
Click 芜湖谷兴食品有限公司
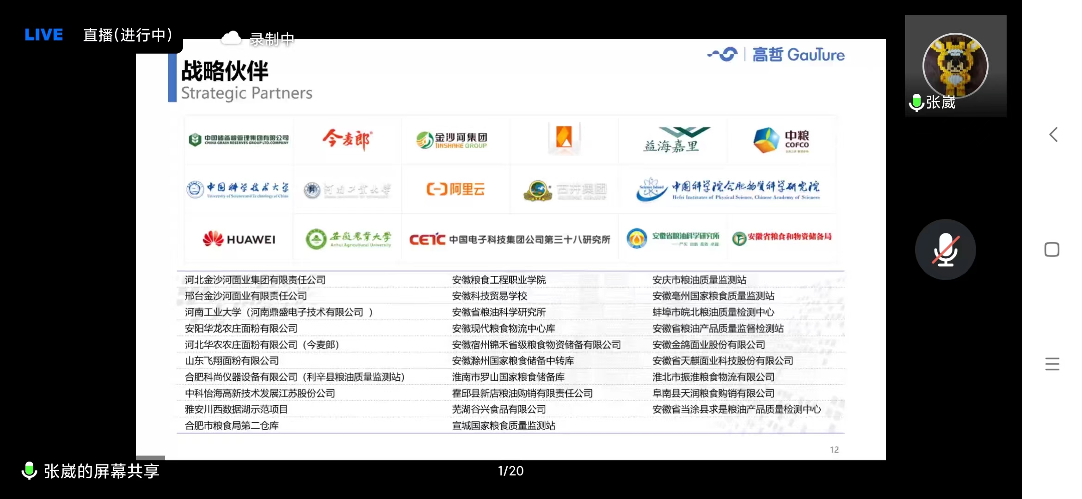(499, 409)
